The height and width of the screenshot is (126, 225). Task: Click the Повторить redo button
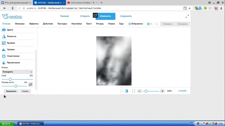click(x=183, y=24)
